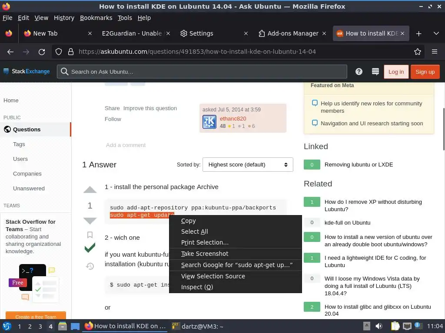This screenshot has width=445, height=333.
Task: Open the File menu
Action: tap(7, 18)
